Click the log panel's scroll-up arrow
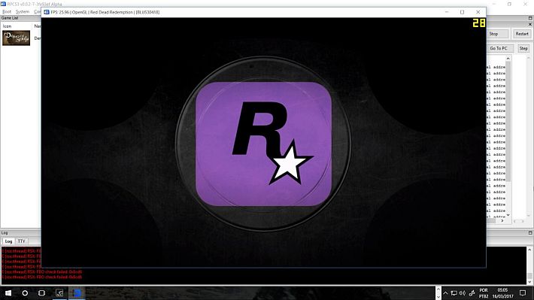Image resolution: width=534 pixels, height=300 pixels. pos(529,250)
